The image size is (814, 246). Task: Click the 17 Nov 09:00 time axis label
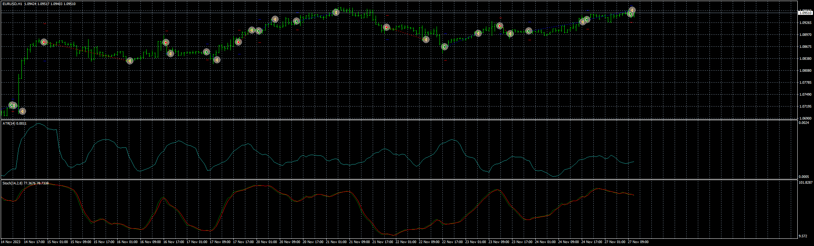(220, 242)
